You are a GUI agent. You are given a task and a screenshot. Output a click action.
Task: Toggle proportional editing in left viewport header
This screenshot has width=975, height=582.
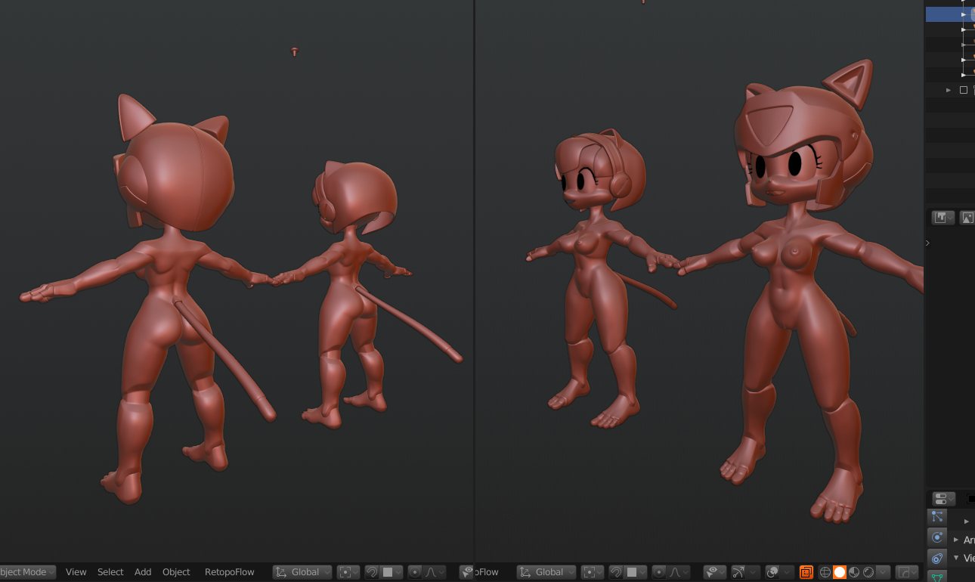click(415, 572)
